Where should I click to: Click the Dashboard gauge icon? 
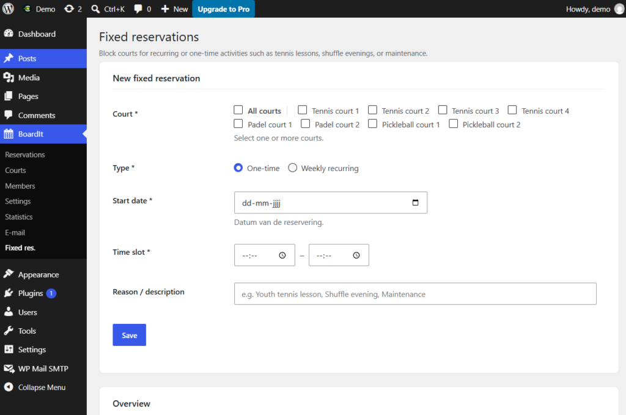tap(9, 34)
